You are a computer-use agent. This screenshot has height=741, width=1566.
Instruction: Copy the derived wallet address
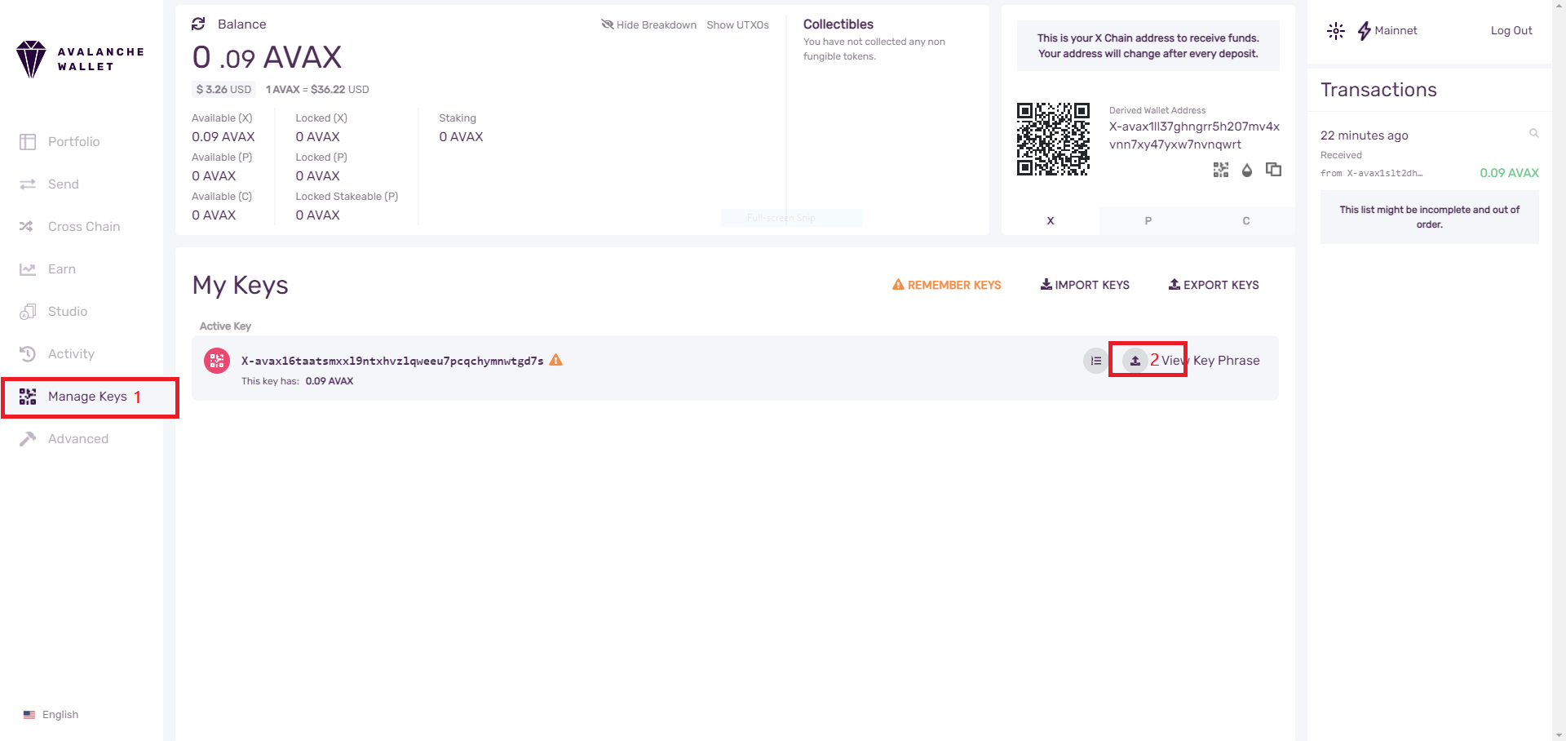[1273, 170]
